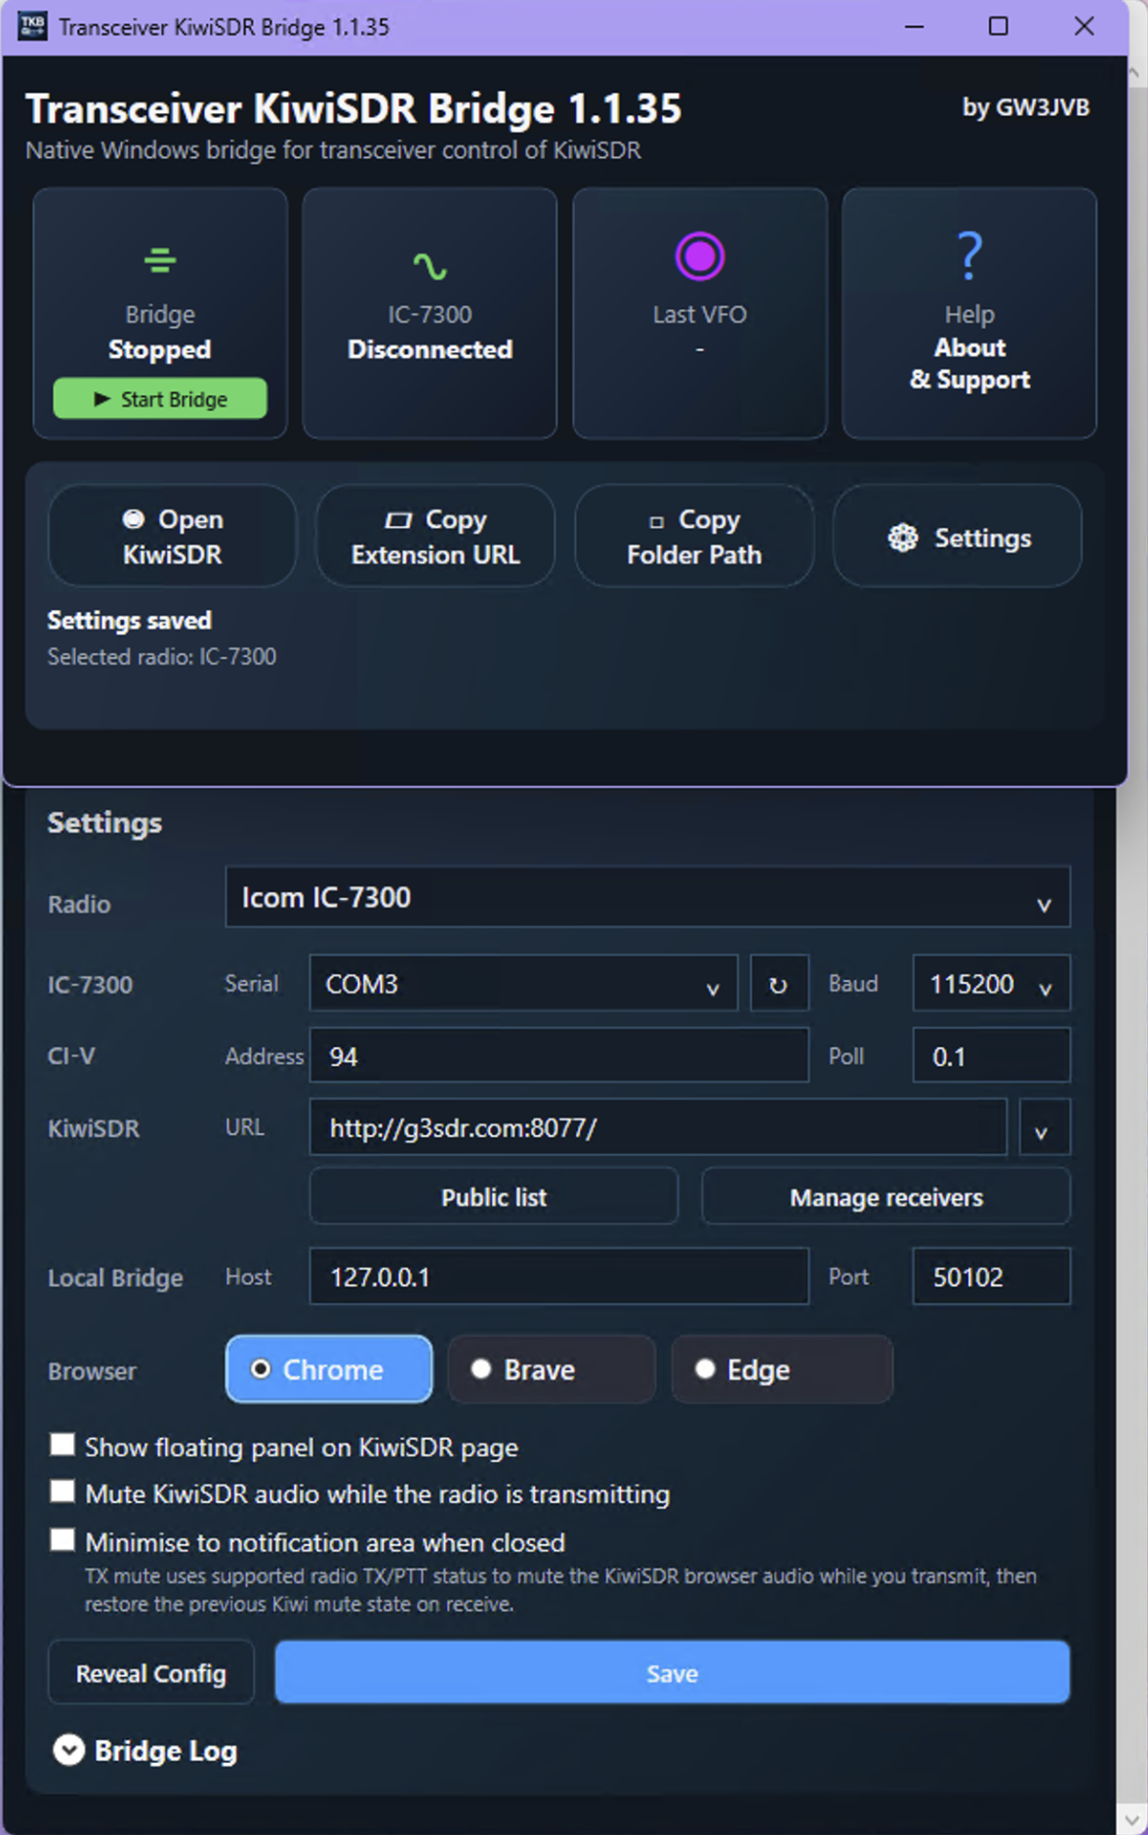1148x1835 pixels.
Task: Click the Local Bridge Host field
Action: (x=559, y=1277)
